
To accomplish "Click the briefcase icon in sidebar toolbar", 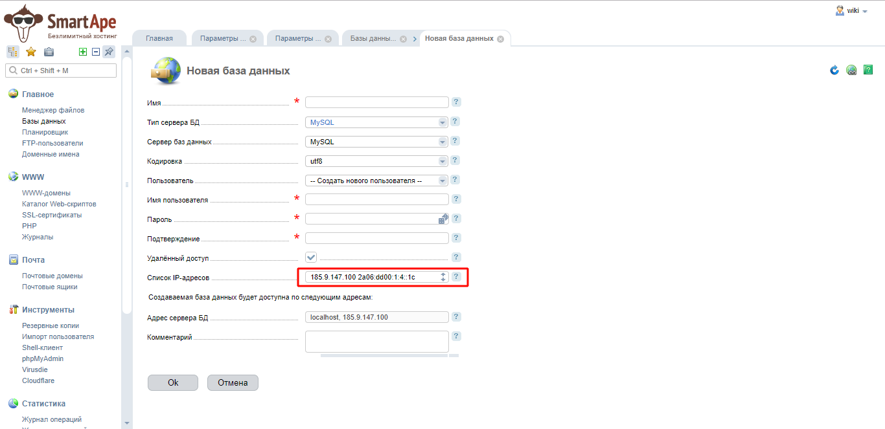I will click(x=49, y=52).
